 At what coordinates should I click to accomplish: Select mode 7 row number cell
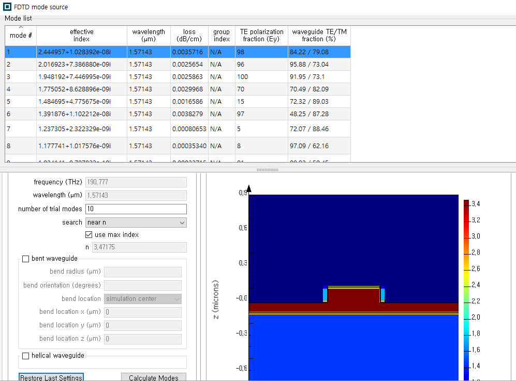pos(21,129)
